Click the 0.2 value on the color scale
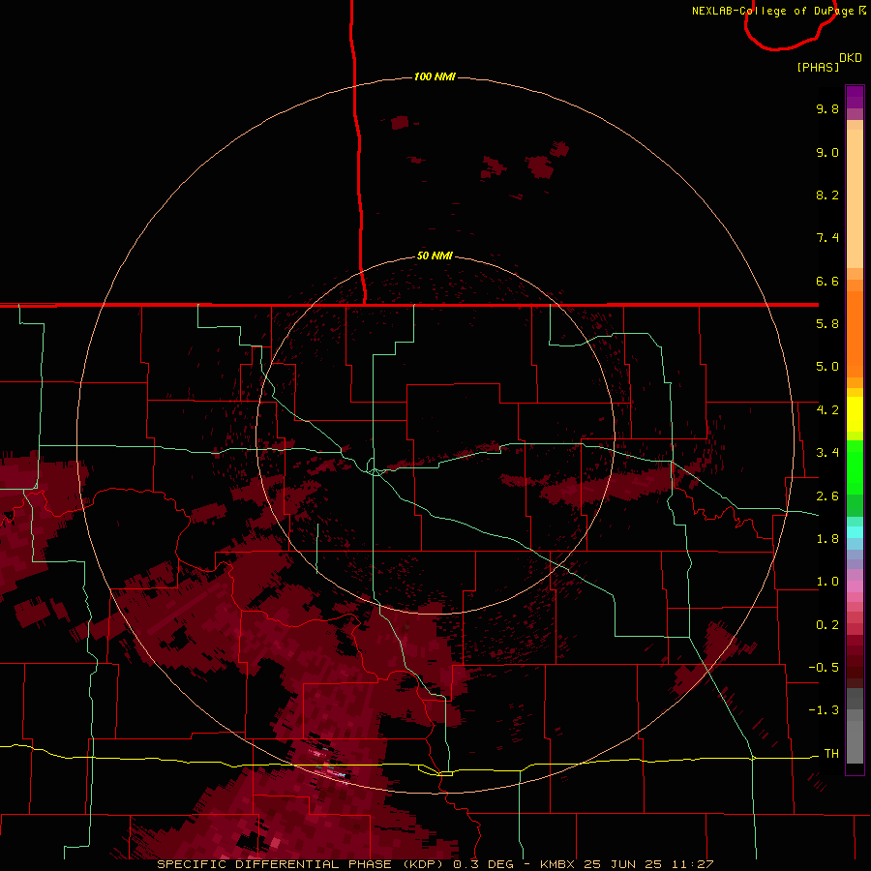The image size is (871, 871). point(827,625)
